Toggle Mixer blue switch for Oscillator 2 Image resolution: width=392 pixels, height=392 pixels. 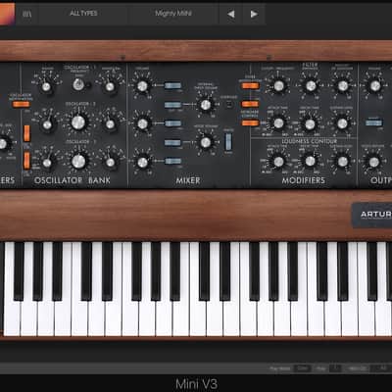coord(172,123)
